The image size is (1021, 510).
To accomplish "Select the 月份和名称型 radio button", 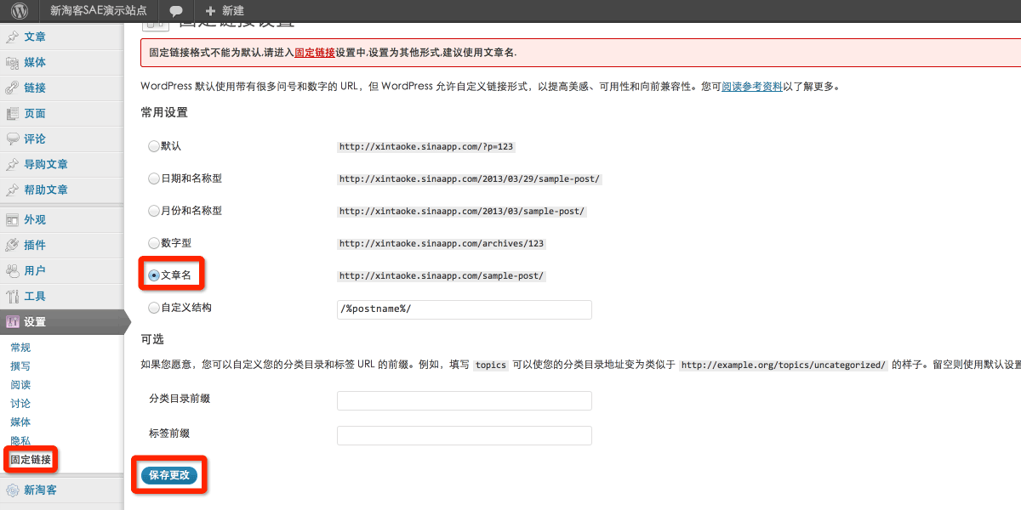I will [154, 211].
